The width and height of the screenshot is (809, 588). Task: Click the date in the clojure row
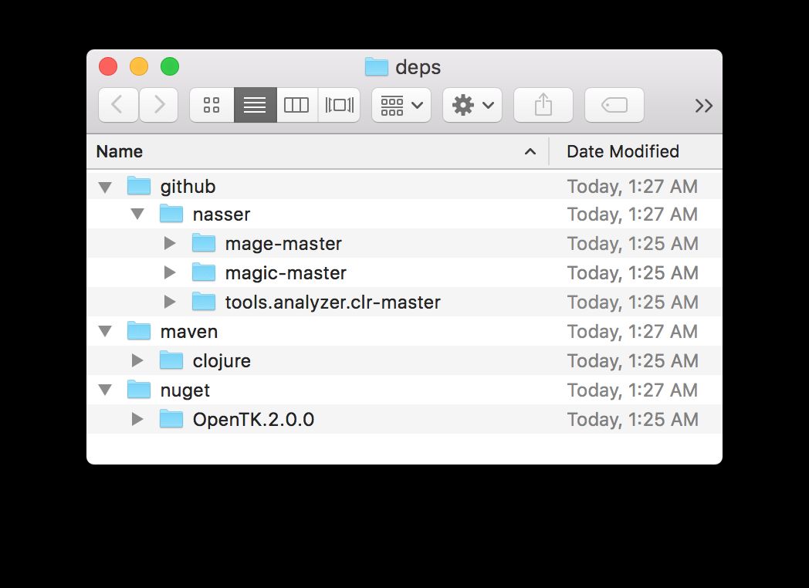pyautogui.click(x=632, y=361)
